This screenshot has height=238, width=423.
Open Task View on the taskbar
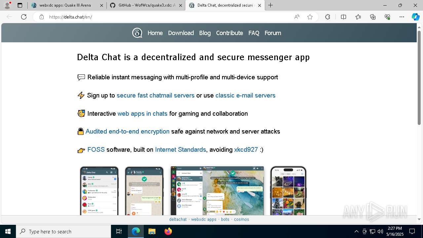point(119,231)
